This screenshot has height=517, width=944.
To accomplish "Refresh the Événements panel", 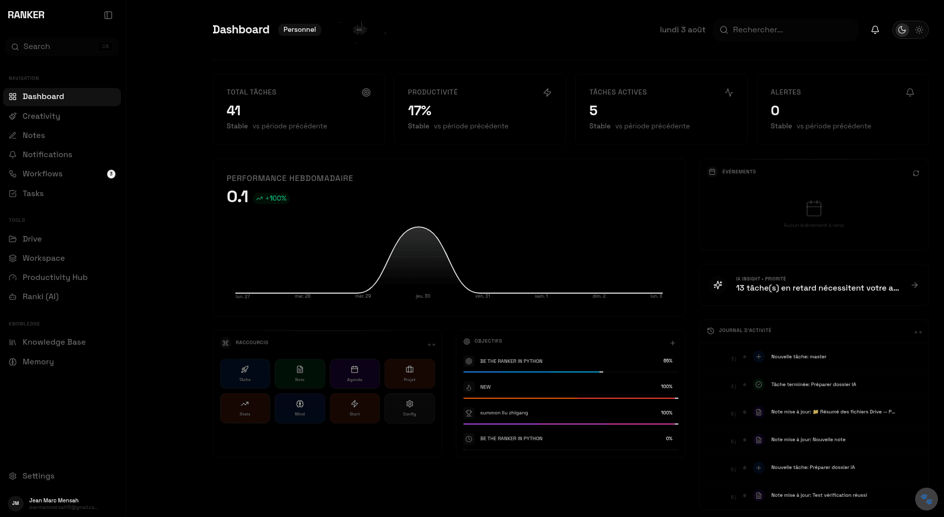I will [x=916, y=173].
